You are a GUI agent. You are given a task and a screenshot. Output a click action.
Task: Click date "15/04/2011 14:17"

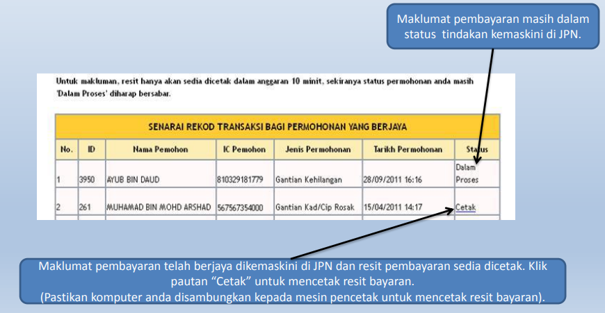coord(392,208)
